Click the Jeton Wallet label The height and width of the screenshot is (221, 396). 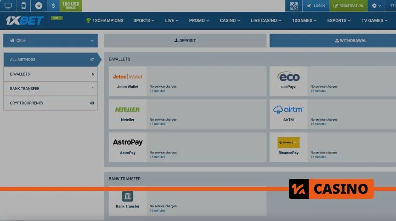(x=128, y=87)
